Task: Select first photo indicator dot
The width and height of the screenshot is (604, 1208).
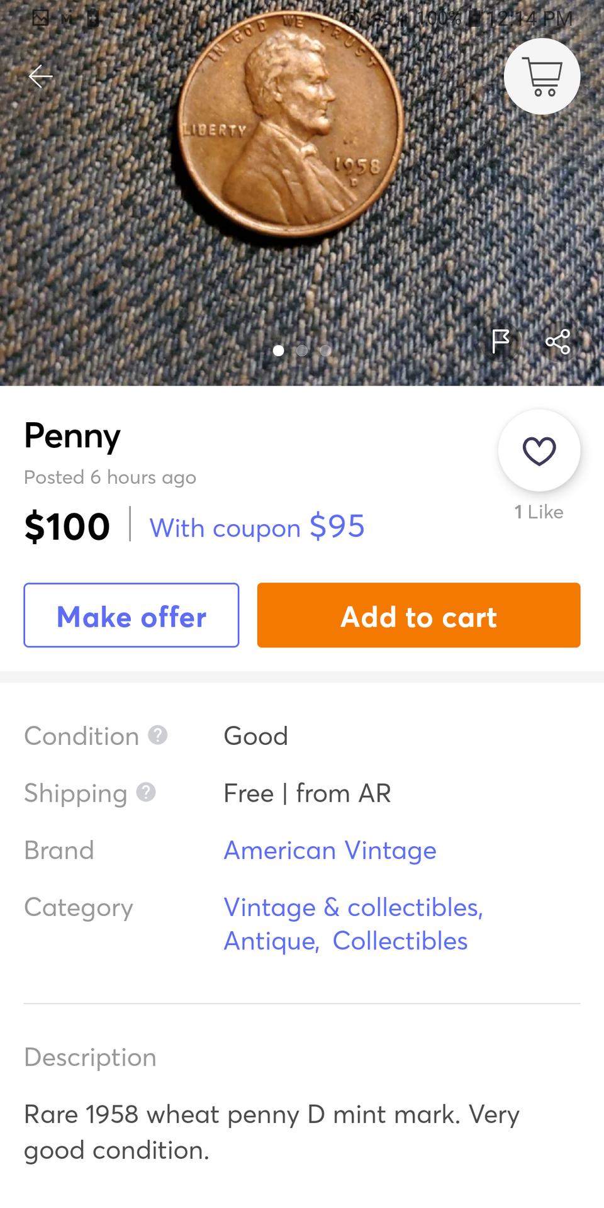Action: (x=279, y=350)
